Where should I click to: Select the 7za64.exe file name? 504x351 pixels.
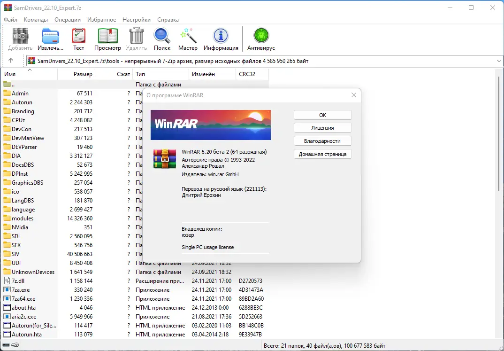coord(23,298)
